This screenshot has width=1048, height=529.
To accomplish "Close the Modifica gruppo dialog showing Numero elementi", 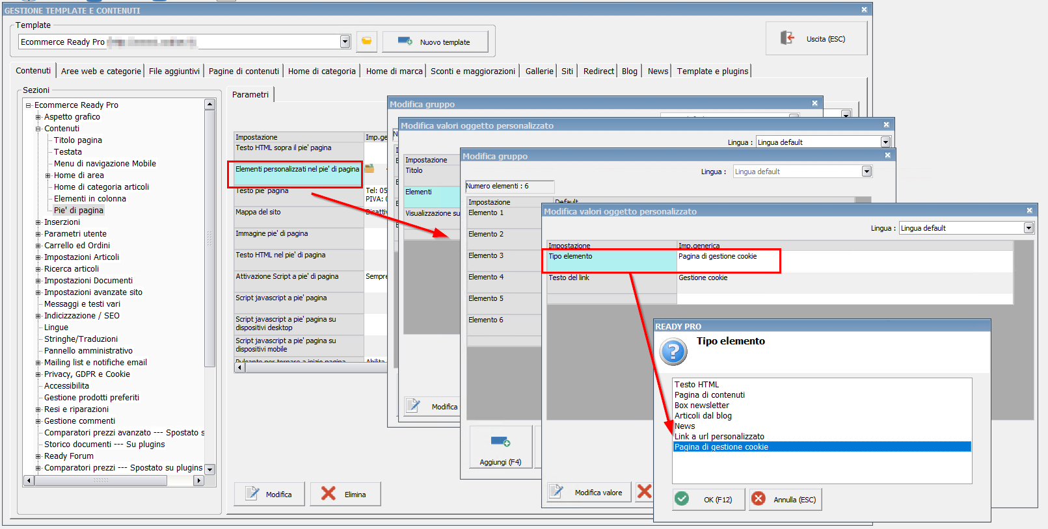I will coord(887,155).
